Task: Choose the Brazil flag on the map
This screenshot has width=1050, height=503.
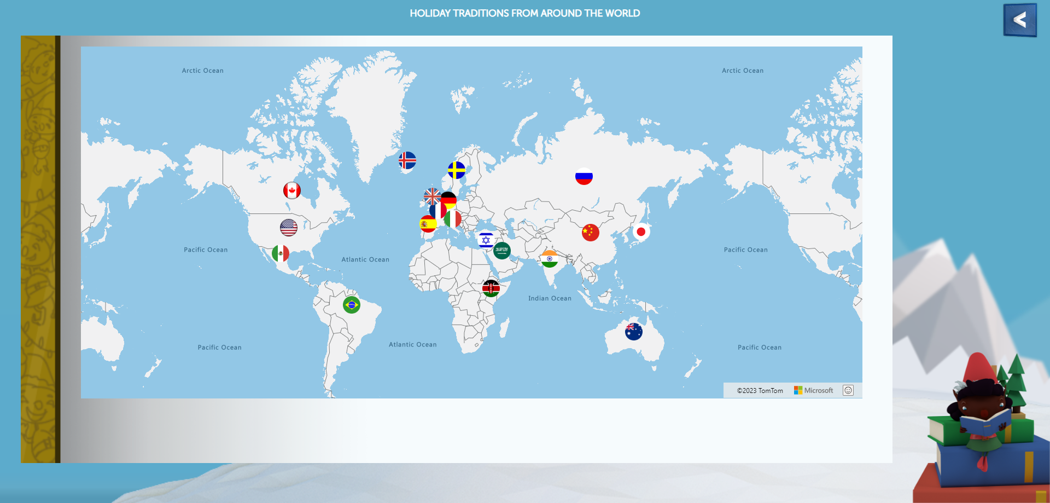Action: 352,305
